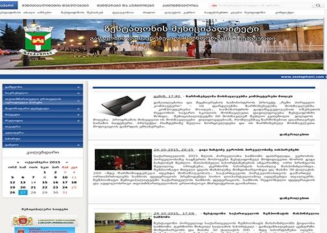
Task: Open the wrestling night-match article thumbnail
Action: tap(123, 159)
